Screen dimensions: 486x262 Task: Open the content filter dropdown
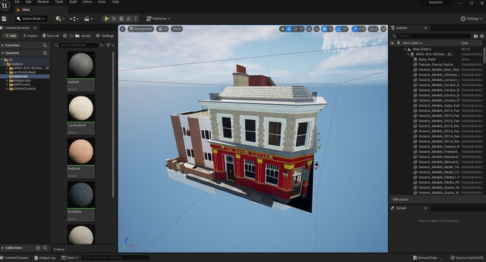[110, 45]
